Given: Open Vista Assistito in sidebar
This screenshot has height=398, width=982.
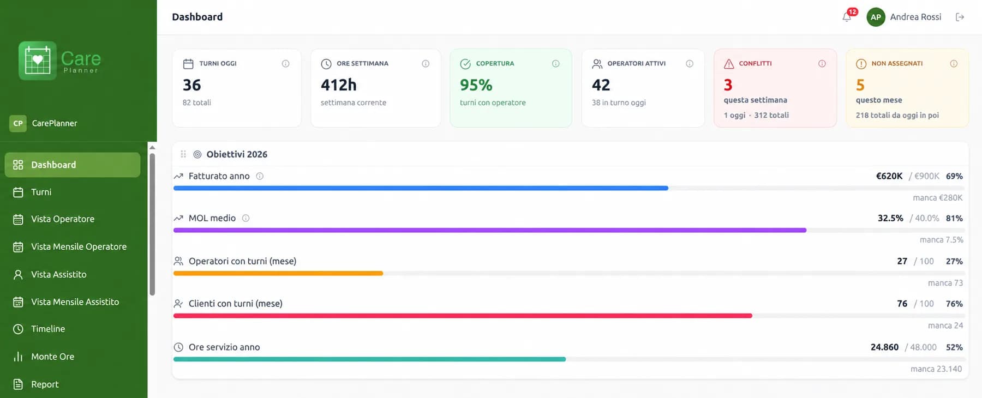Looking at the screenshot, I should 73,274.
